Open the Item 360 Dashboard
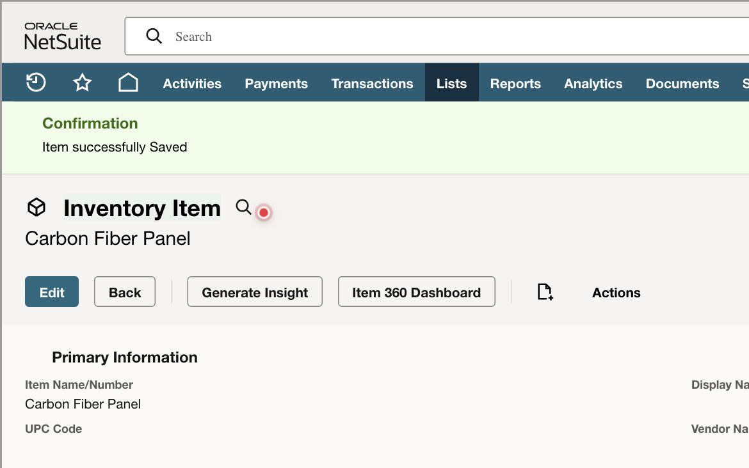Screen dimensions: 749x468 point(417,292)
